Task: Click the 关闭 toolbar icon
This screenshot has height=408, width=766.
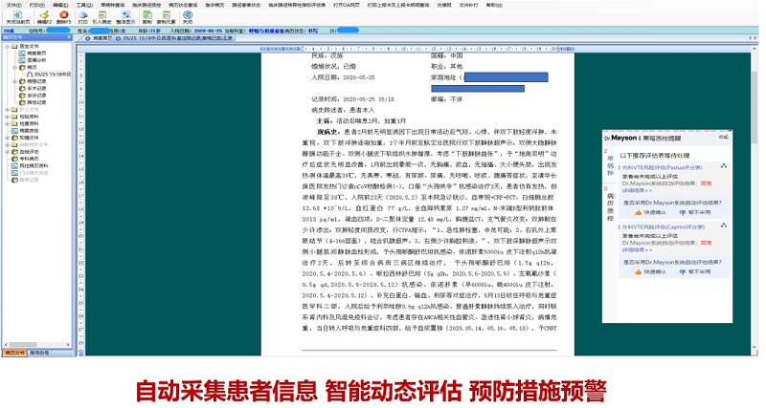Action: [188, 17]
